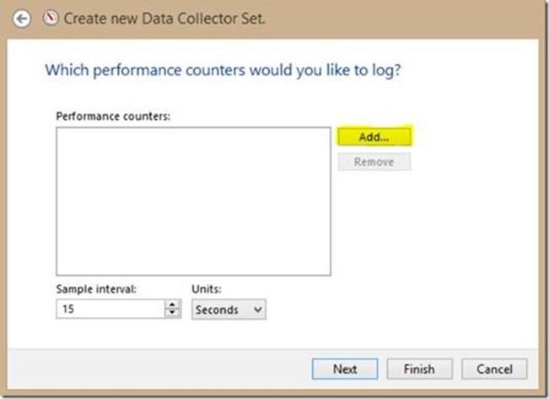Select the value 15 in the interval box
The width and height of the screenshot is (549, 399).
tap(68, 309)
